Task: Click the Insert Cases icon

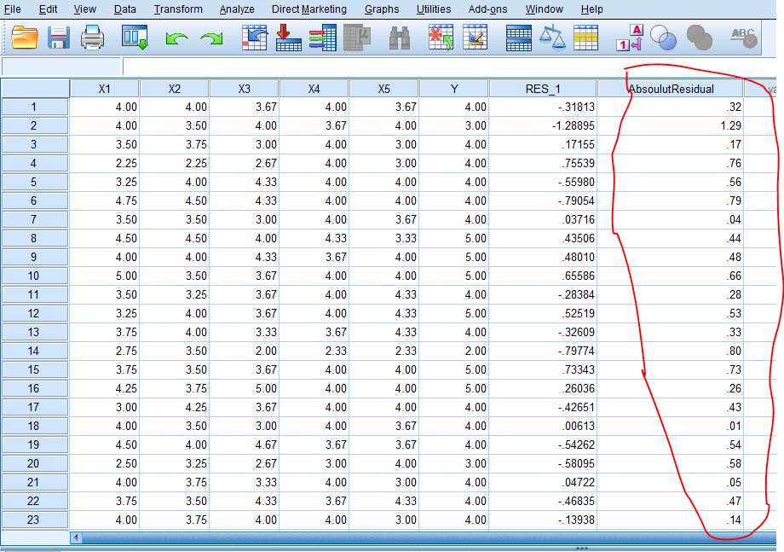Action: (441, 38)
